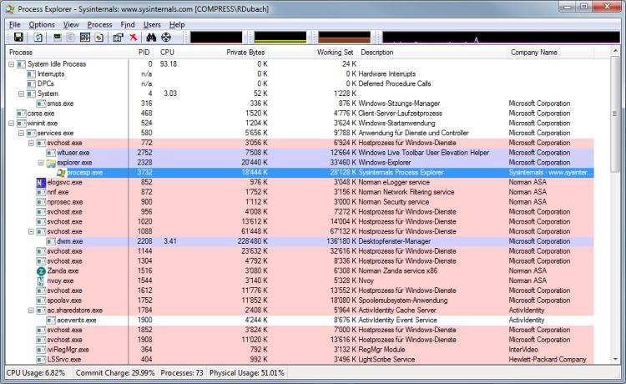Click the Commit Charge status bar entry

pyautogui.click(x=115, y=373)
